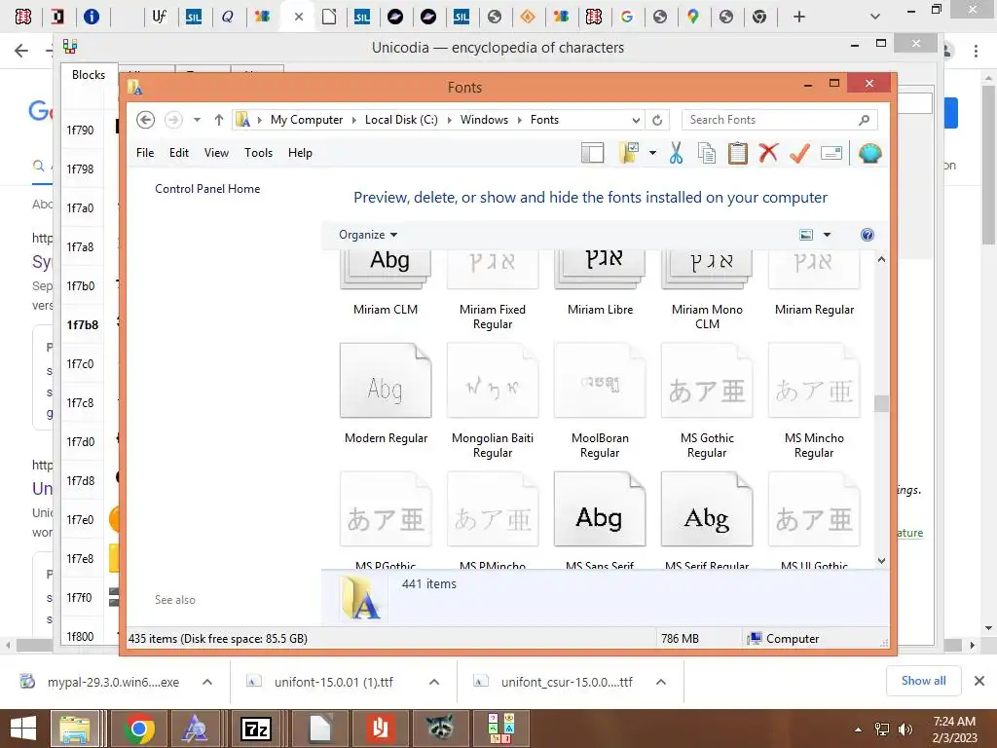The width and height of the screenshot is (997, 748).
Task: Click the Search Fonts input field
Action: [x=779, y=120]
